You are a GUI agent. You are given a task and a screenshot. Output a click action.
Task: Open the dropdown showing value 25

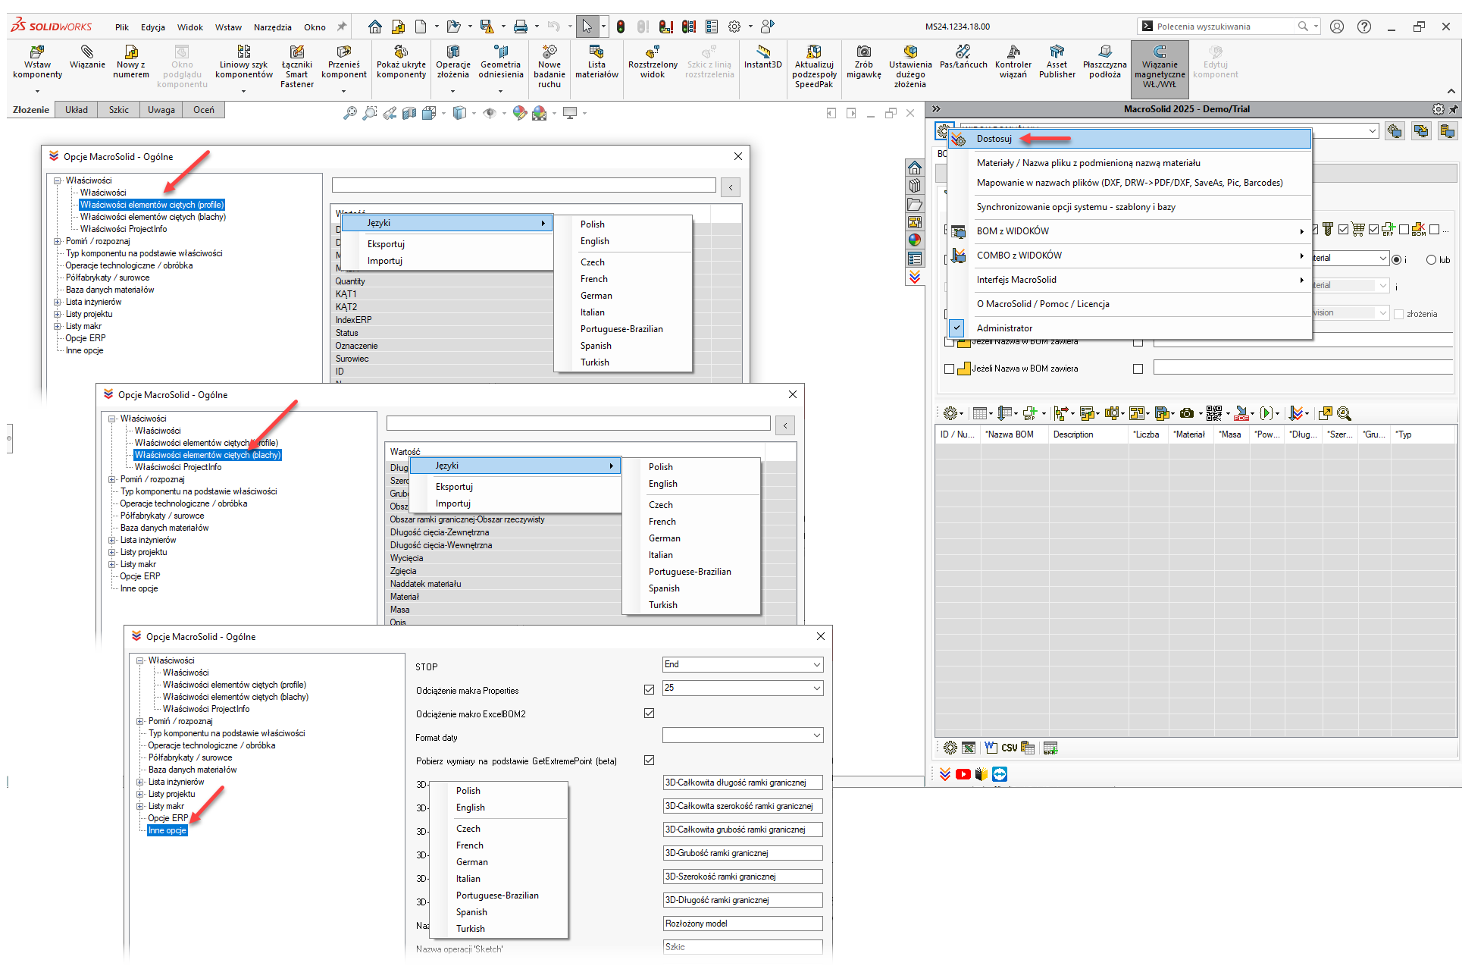click(743, 688)
